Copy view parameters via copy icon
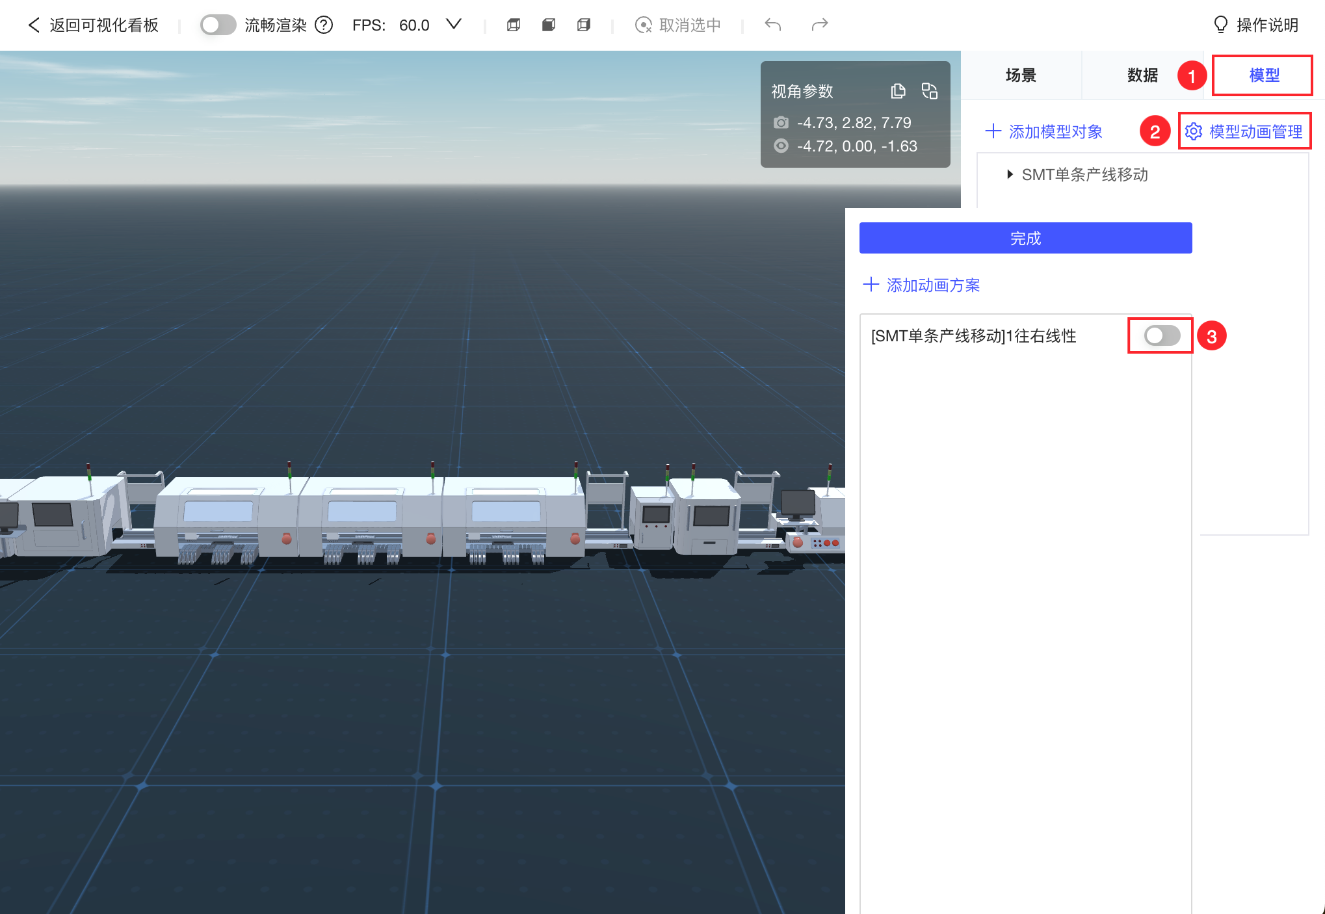Viewport: 1325px width, 914px height. (x=898, y=91)
